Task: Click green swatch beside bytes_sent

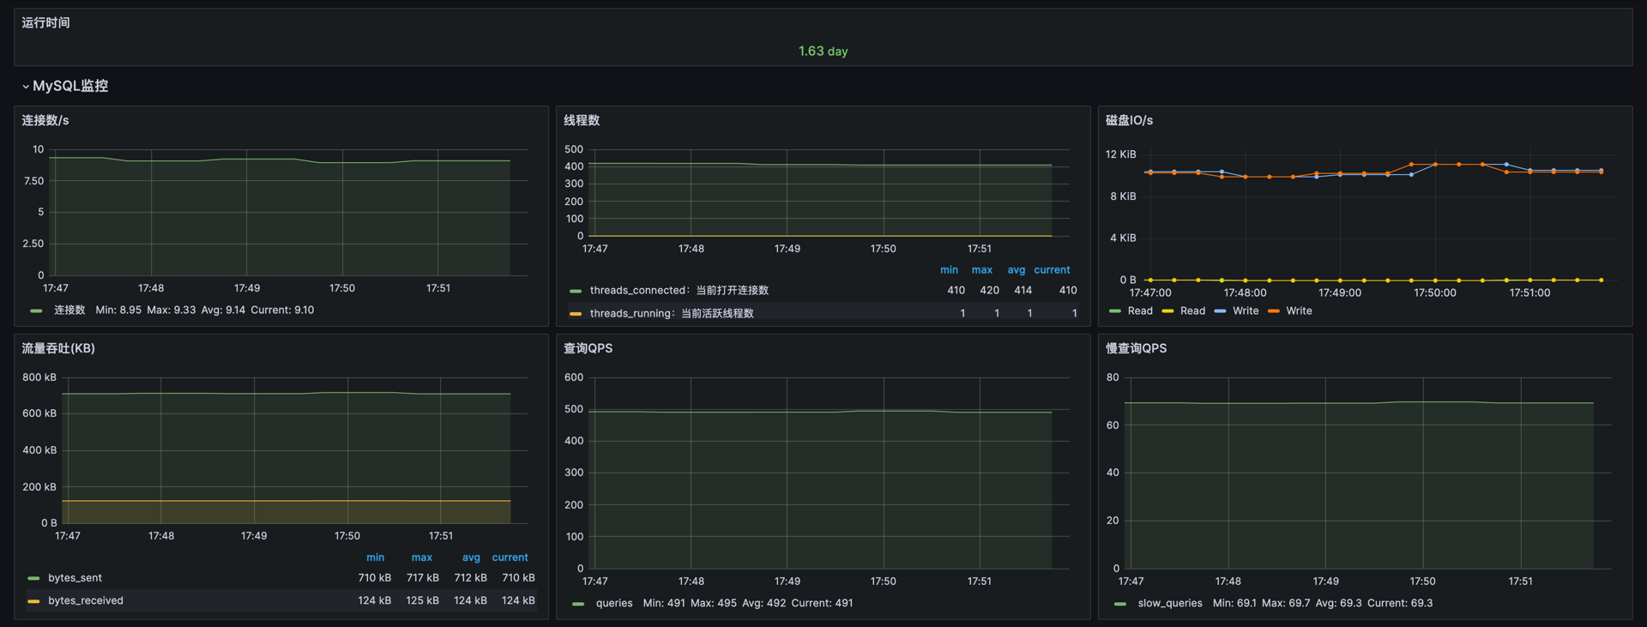Action: click(x=34, y=578)
